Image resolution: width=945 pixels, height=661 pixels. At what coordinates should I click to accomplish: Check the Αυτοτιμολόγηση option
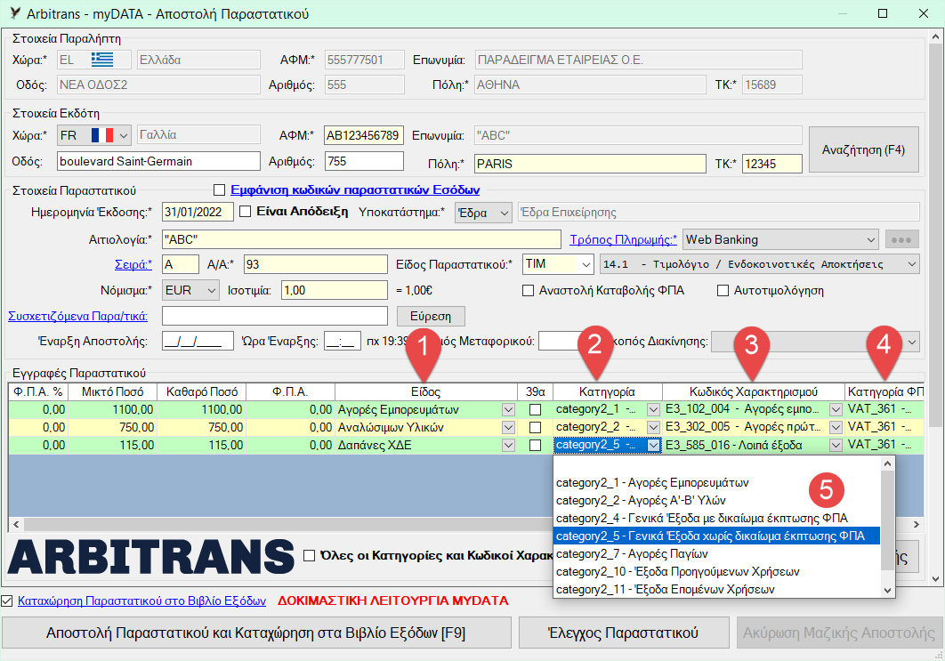(723, 290)
